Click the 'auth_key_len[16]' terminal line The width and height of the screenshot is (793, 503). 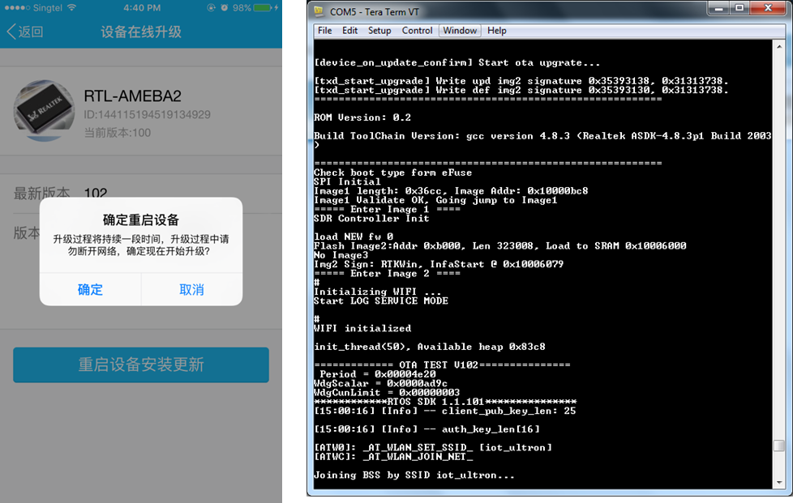click(427, 428)
